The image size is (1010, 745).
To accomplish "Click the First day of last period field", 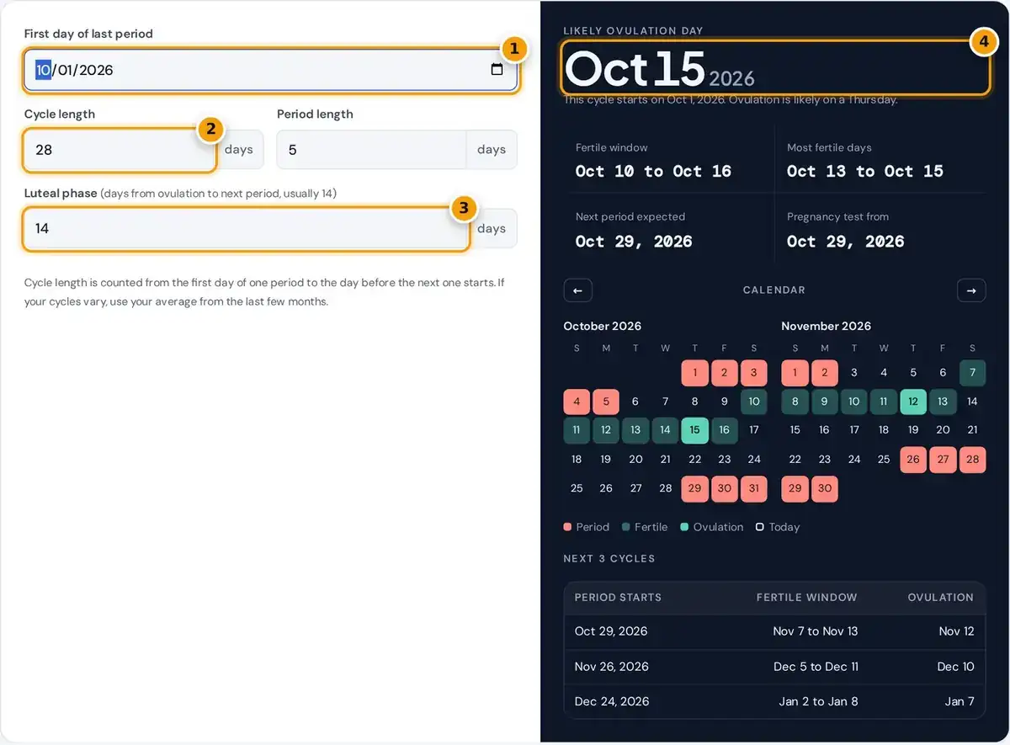I will (x=271, y=70).
